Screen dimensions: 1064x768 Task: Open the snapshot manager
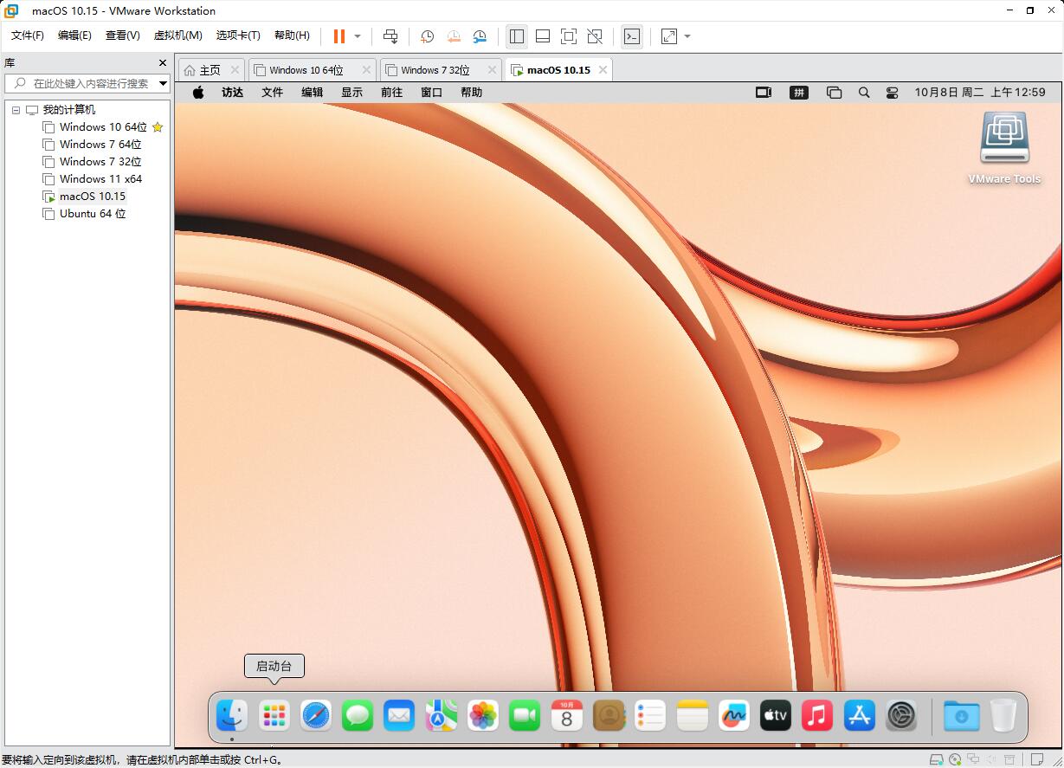pyautogui.click(x=480, y=36)
